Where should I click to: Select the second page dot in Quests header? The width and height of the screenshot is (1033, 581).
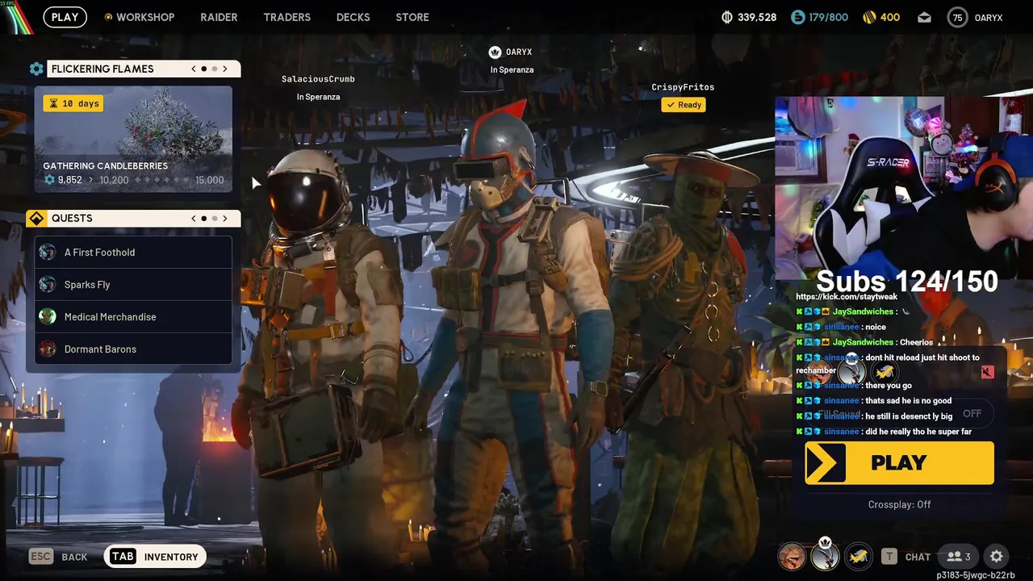coord(214,219)
